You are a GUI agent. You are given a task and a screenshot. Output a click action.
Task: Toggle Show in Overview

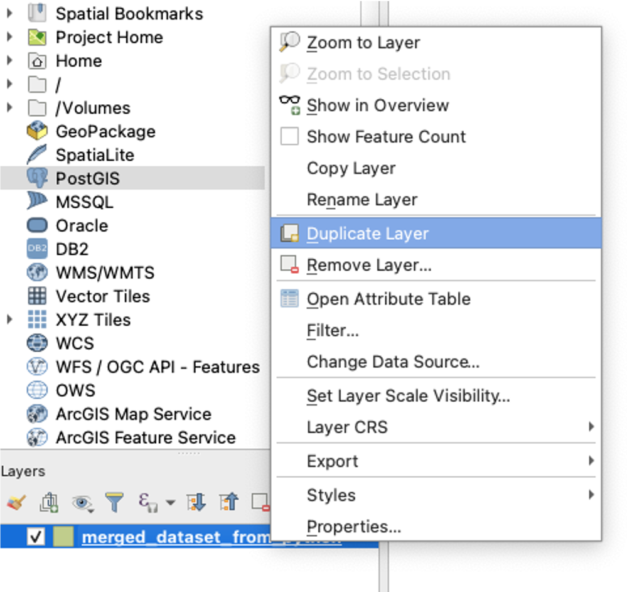(377, 105)
